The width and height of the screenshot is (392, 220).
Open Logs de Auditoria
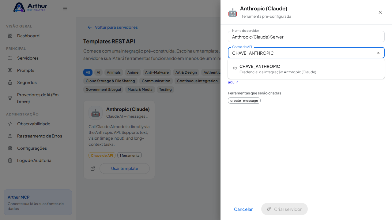pyautogui.click(x=34, y=160)
